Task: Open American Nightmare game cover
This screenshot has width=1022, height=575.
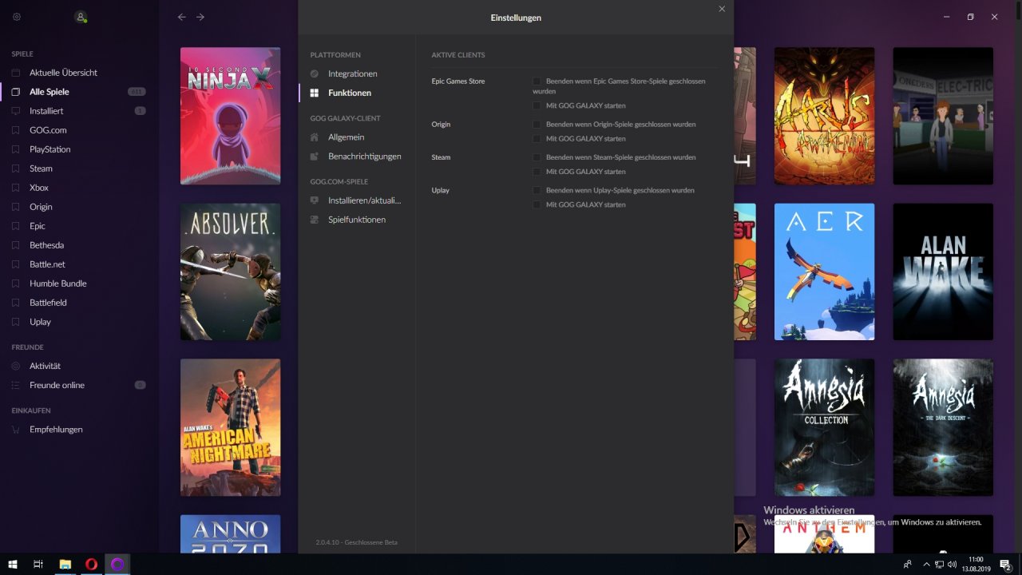Action: point(230,427)
